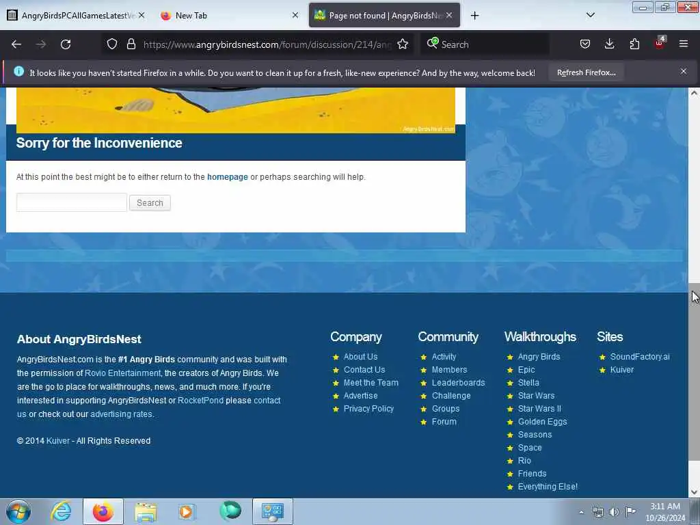This screenshot has height=525, width=700.
Task: Open Stella walkthroughs link
Action: (x=528, y=383)
